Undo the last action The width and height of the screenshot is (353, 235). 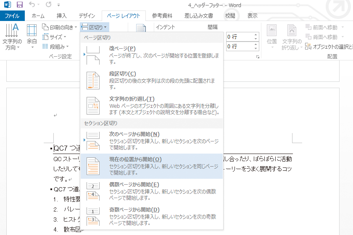point(32,4)
